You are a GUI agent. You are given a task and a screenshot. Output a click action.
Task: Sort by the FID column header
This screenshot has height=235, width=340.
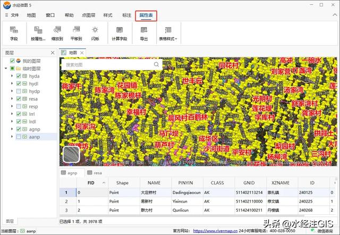pos(92,183)
